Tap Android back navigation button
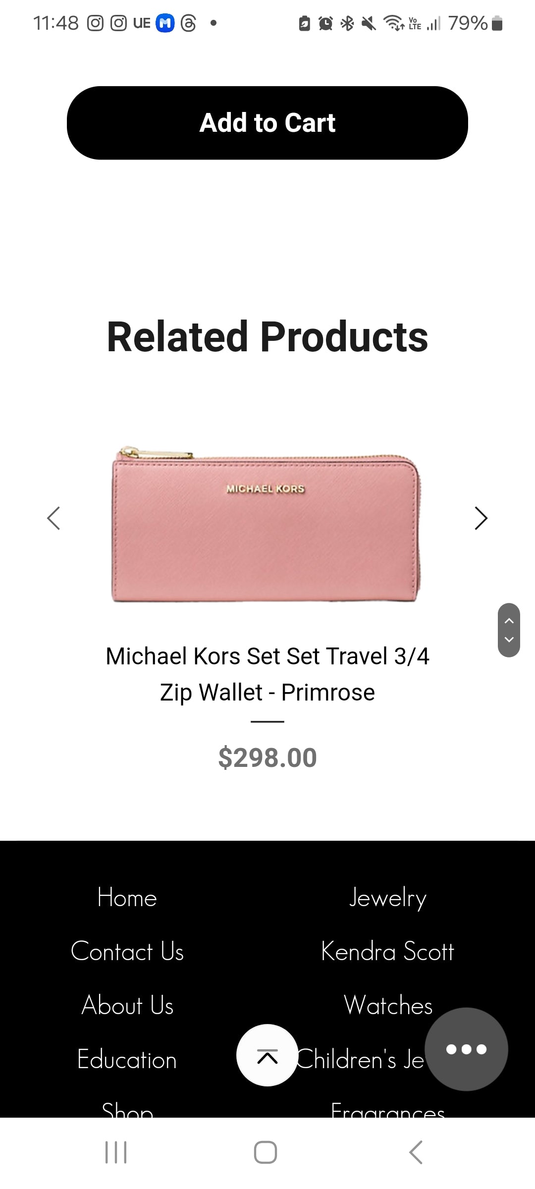This screenshot has width=535, height=1189. [x=416, y=1152]
